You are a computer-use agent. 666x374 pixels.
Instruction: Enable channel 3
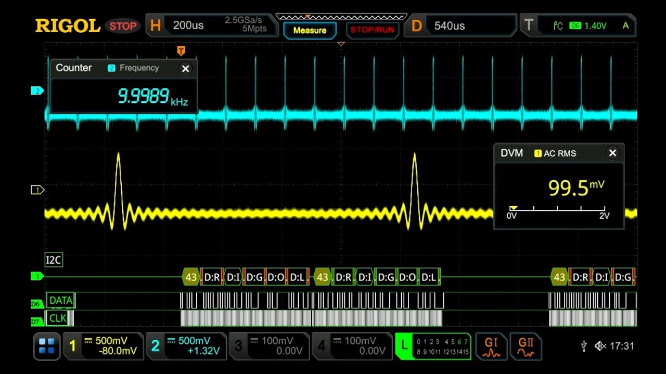coord(268,346)
